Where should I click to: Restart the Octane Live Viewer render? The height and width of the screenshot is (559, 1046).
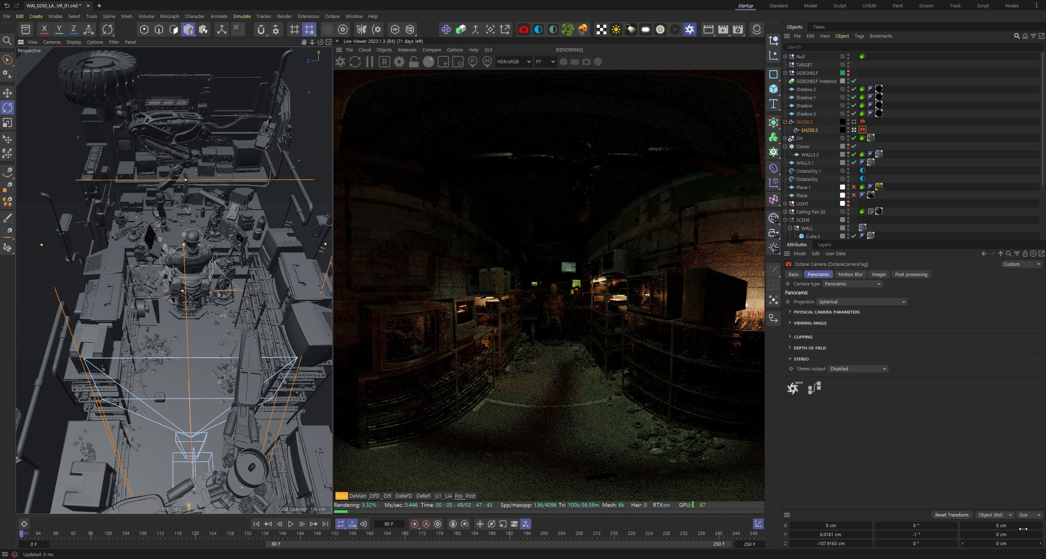355,62
